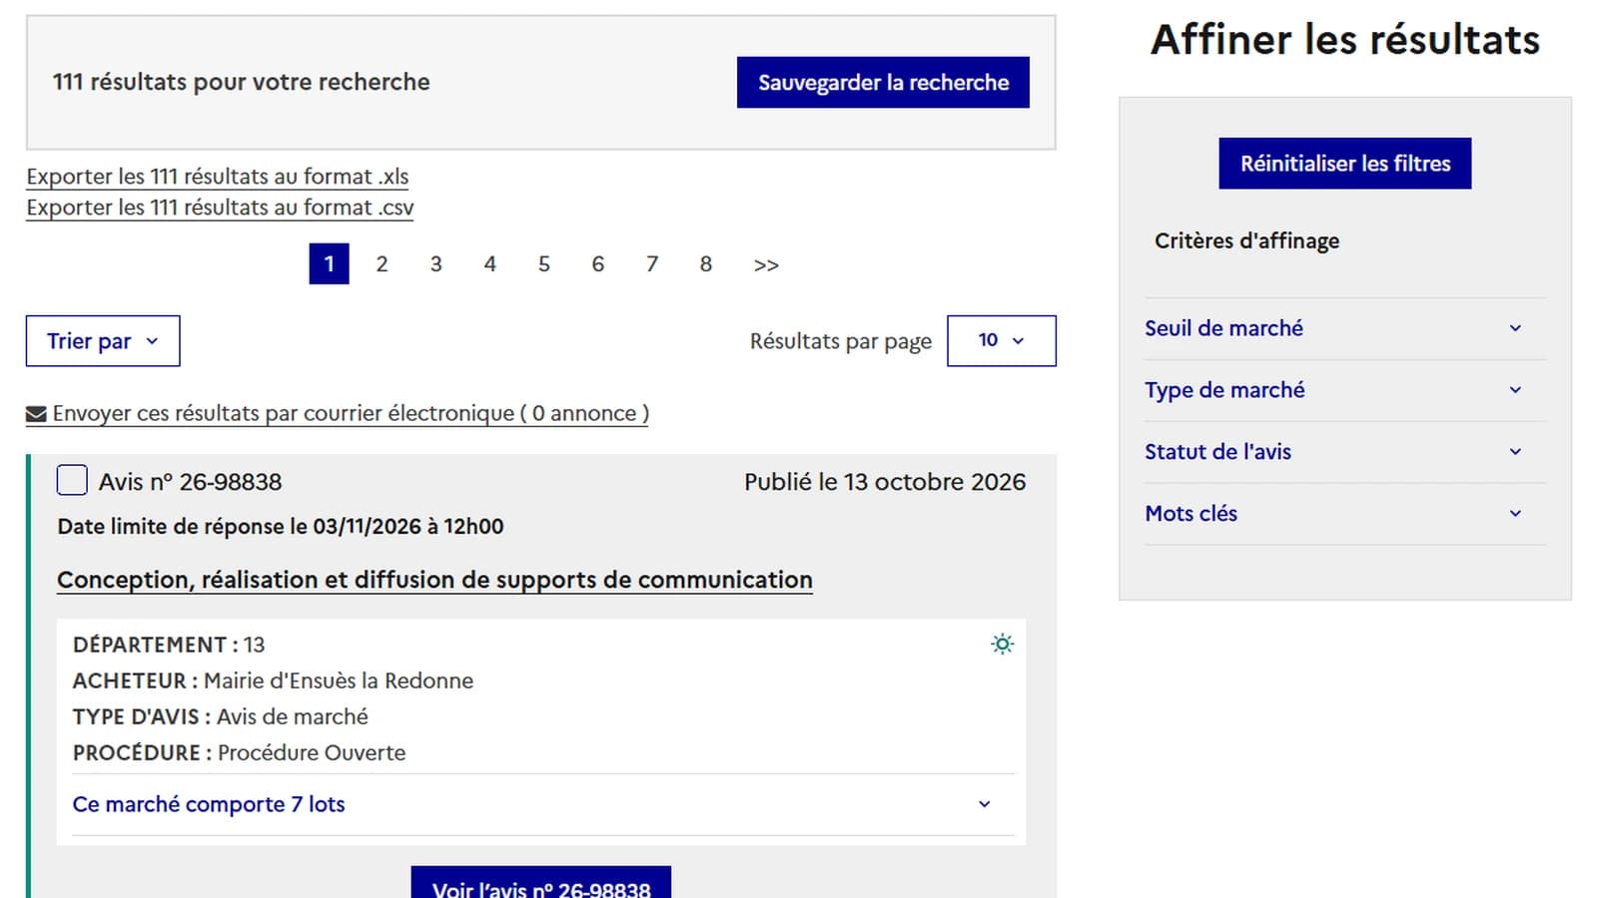Export the 111 results in .xls format
Image resolution: width=1598 pixels, height=898 pixels.
pyautogui.click(x=218, y=177)
